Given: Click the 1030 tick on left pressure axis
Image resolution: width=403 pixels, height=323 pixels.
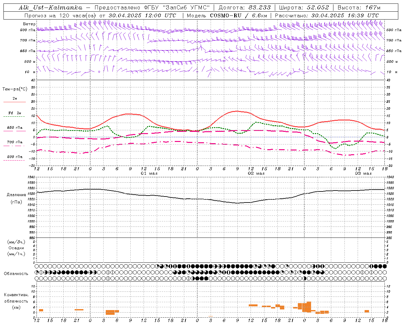Looking at the screenshot, I should click(x=31, y=188).
